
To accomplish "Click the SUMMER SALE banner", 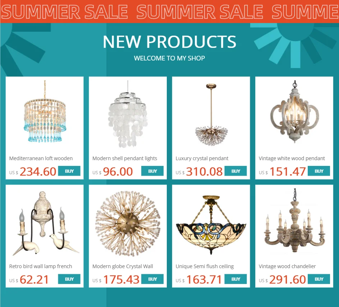I will click(170, 12).
